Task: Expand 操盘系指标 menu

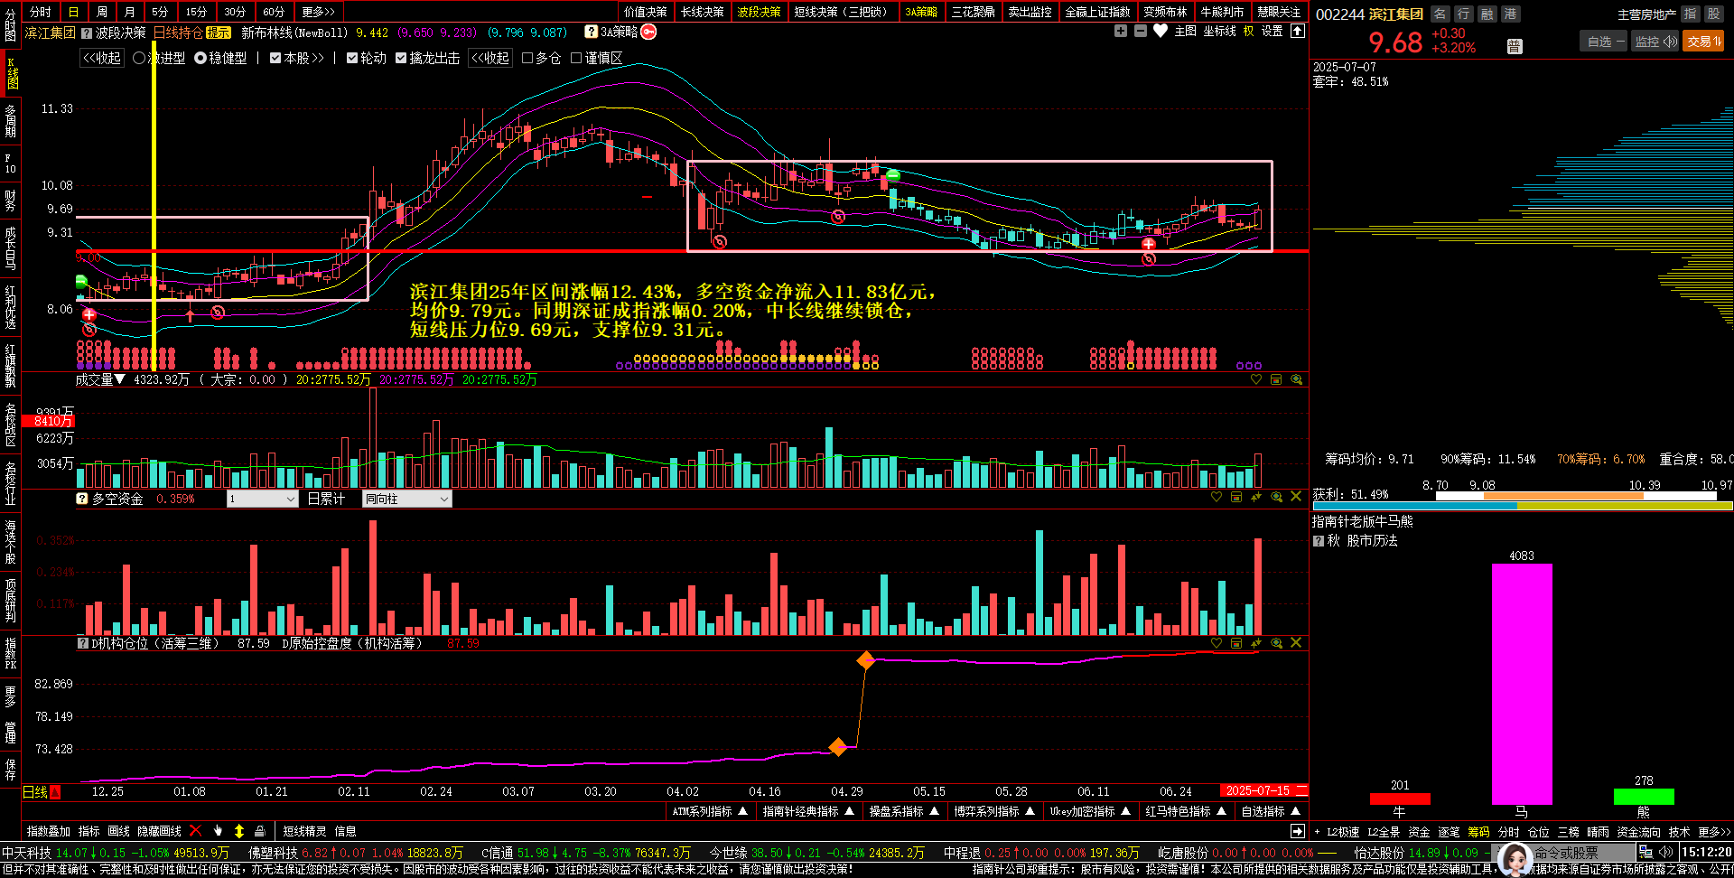Action: pos(904,811)
